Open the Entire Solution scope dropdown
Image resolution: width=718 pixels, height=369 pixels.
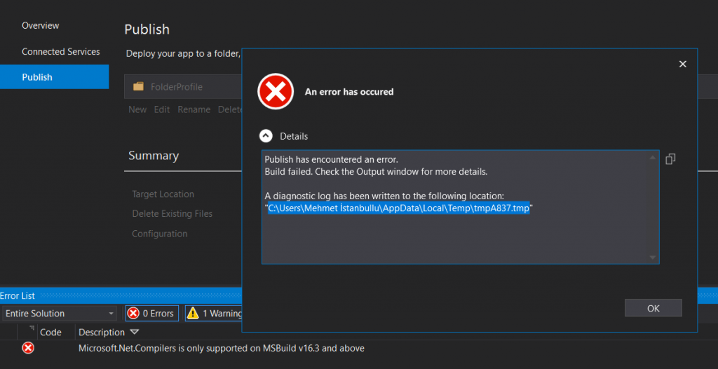pos(59,314)
